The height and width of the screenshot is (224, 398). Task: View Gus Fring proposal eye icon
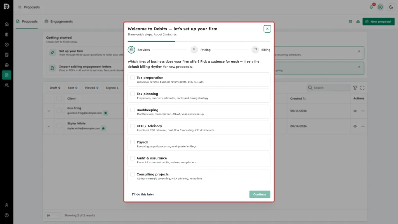tap(355, 111)
